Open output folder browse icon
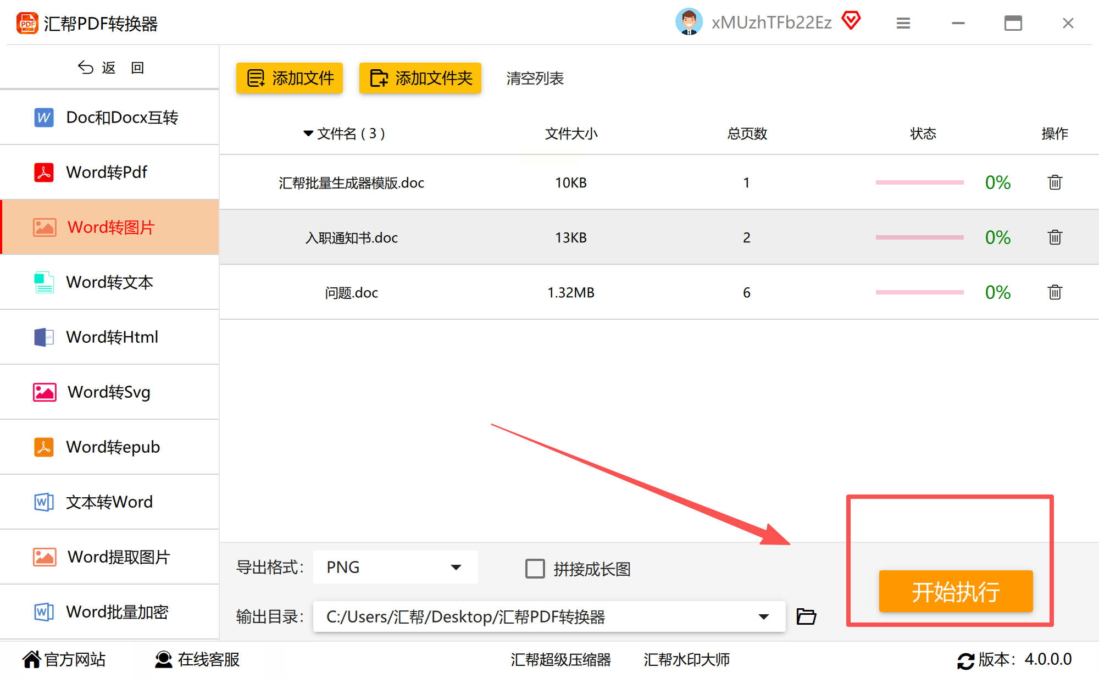Viewport: 1099px width, 678px height. [x=806, y=616]
